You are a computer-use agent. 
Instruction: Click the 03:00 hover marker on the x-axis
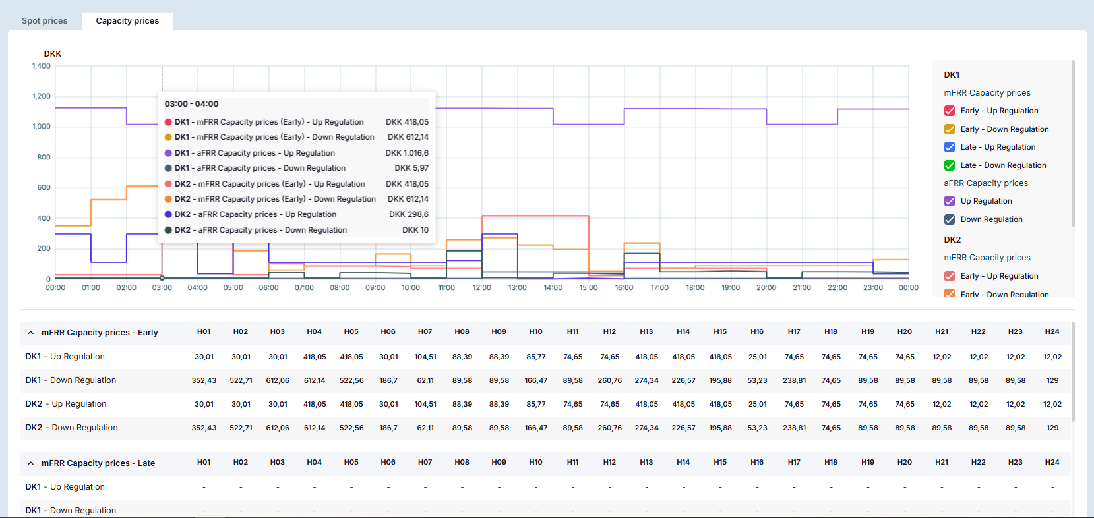(162, 278)
